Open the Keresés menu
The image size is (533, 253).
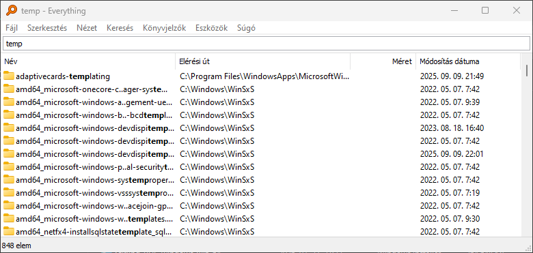point(120,28)
